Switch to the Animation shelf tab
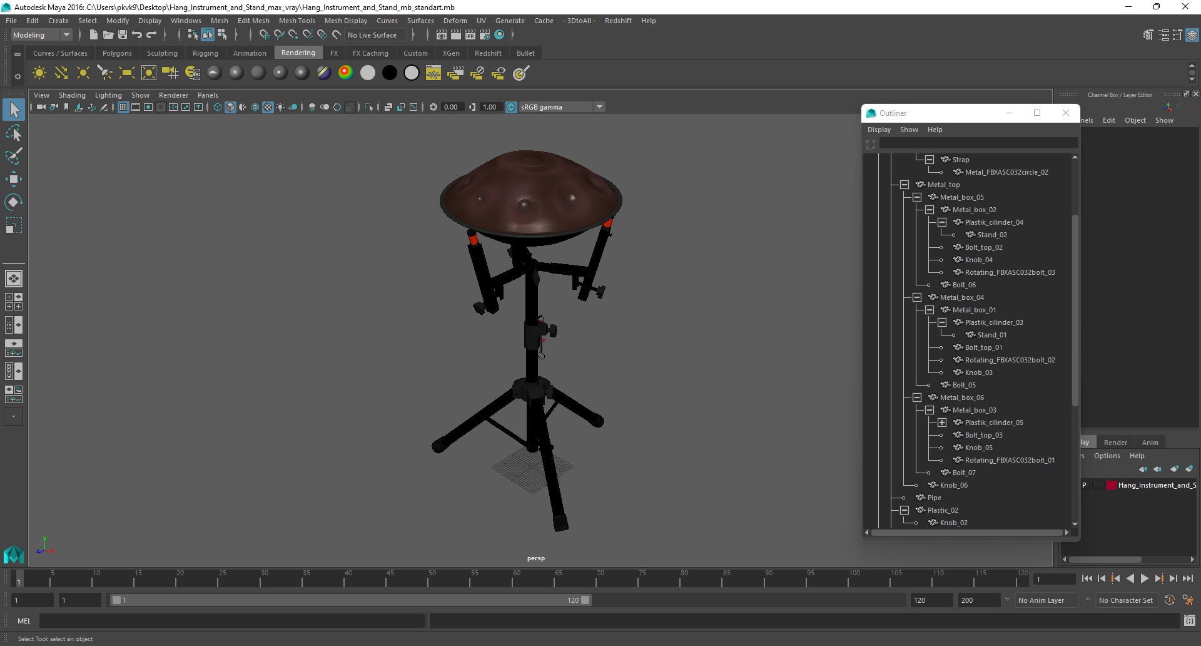 tap(250, 53)
